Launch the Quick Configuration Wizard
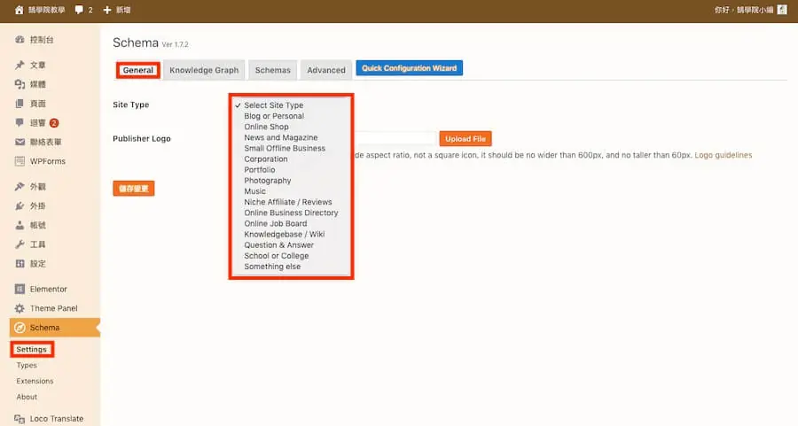 [x=409, y=68]
